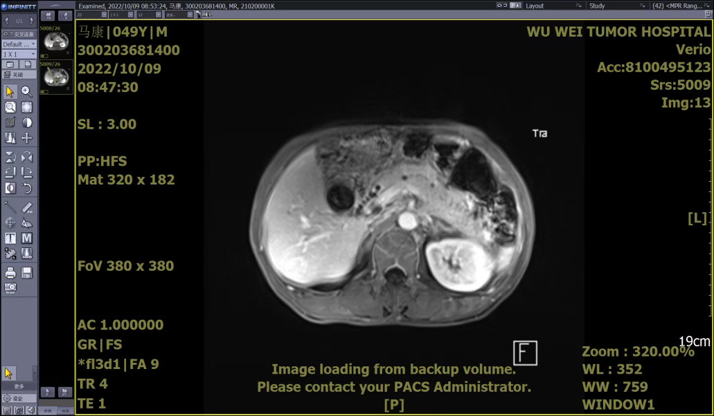Screen dimensions: 714x416
Task: Switch to the series tab at bottom
Action: [48, 410]
